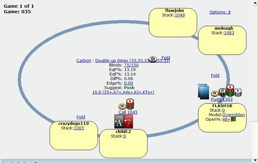Edit FLASH1K's stack value 0
The height and width of the screenshot is (163, 258).
[x=224, y=110]
